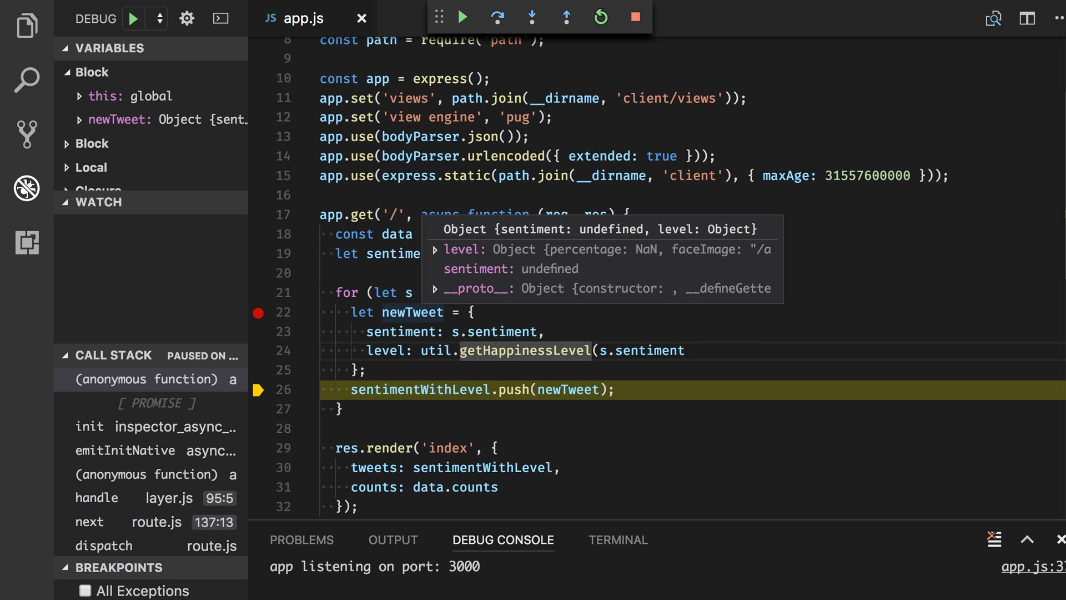Expand the Local scope

click(67, 168)
